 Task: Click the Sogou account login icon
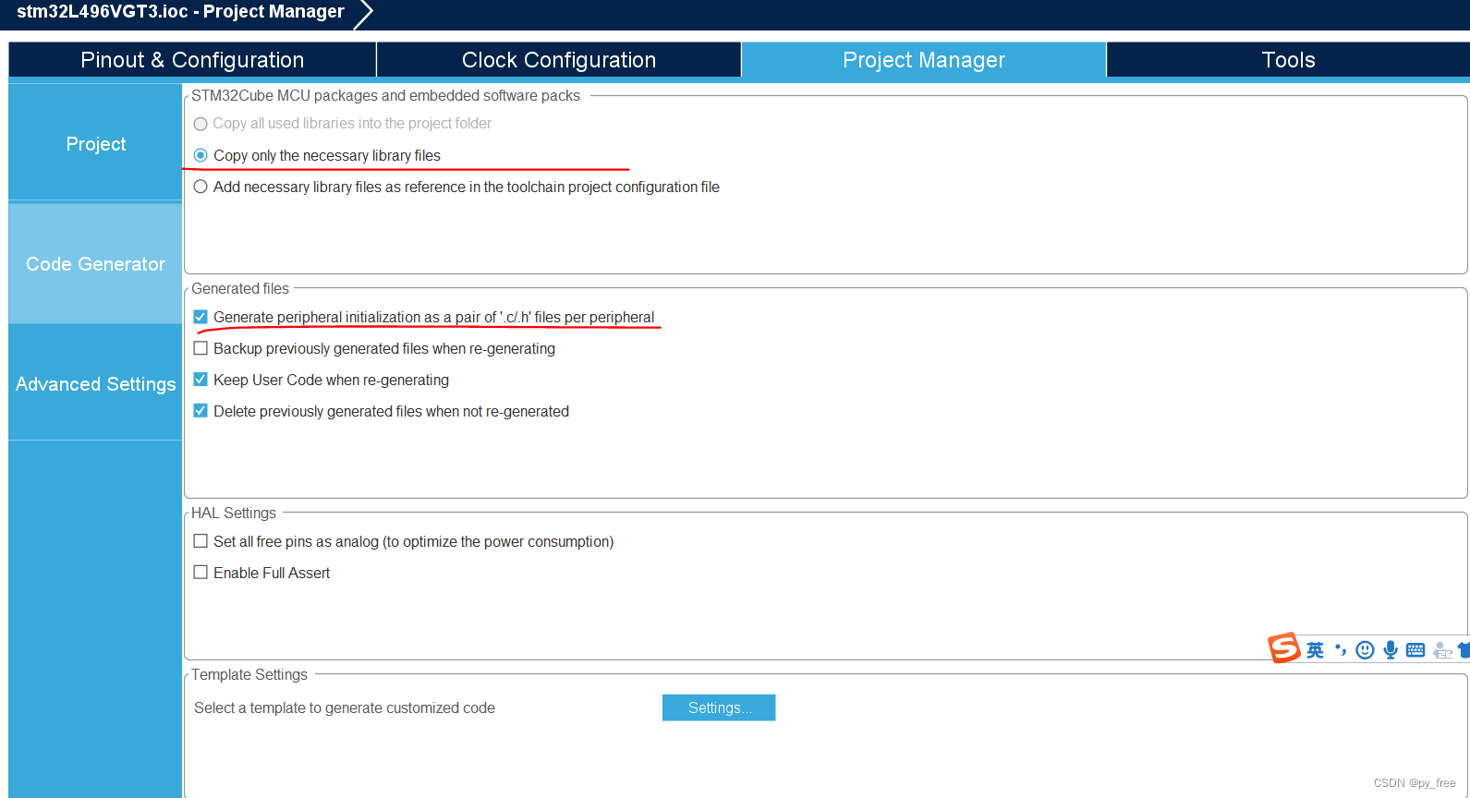(1442, 651)
